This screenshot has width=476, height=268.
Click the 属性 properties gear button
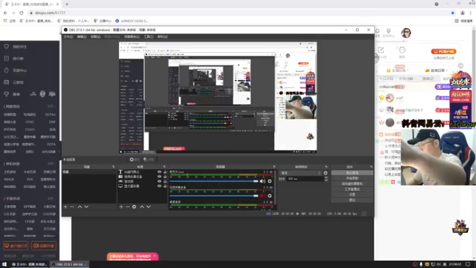tap(134, 160)
